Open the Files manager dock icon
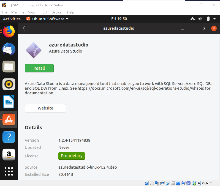Viewport: 220px width, 186px height. 9,67
